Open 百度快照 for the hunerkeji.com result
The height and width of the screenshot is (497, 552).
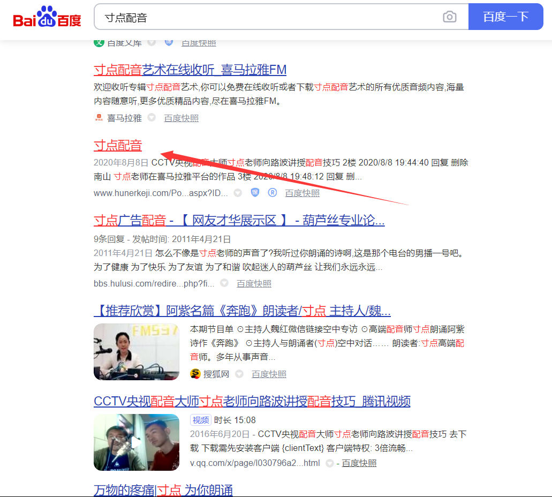point(303,193)
